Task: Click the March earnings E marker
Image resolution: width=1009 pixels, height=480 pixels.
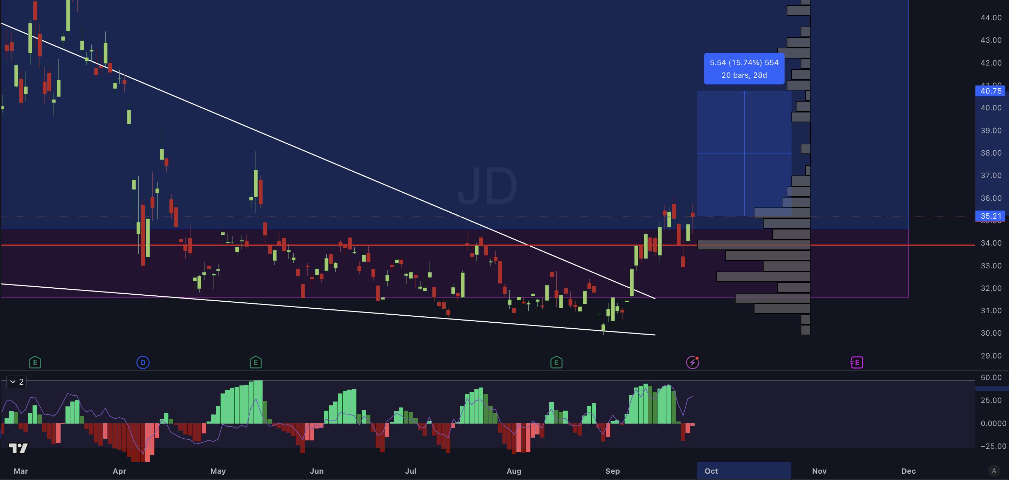Action: (x=35, y=362)
